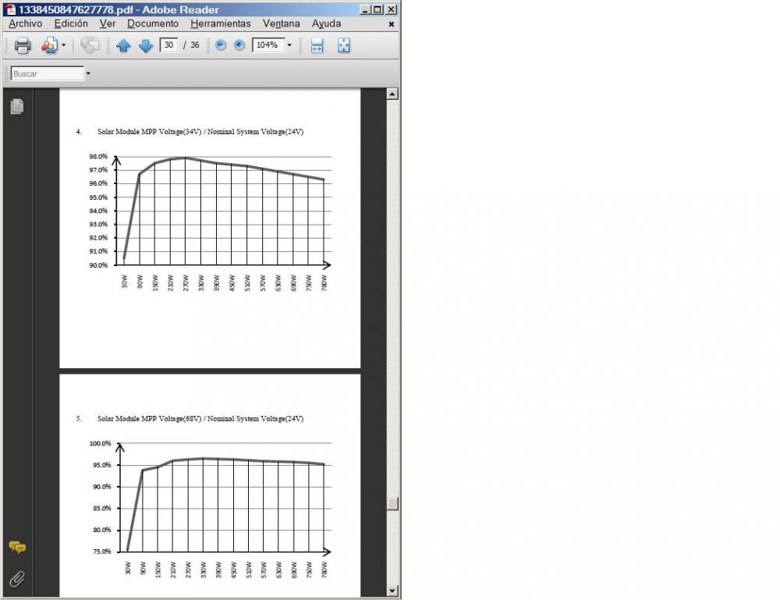The height and width of the screenshot is (600, 780).
Task: Close the Adobe Reader window
Action: (392, 9)
